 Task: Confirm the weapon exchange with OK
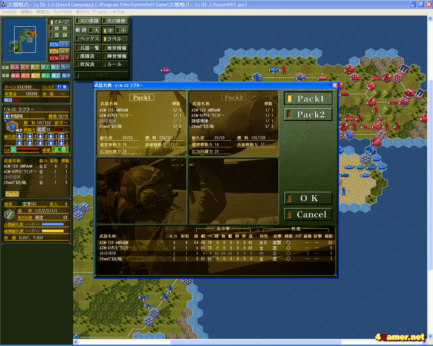(x=308, y=198)
